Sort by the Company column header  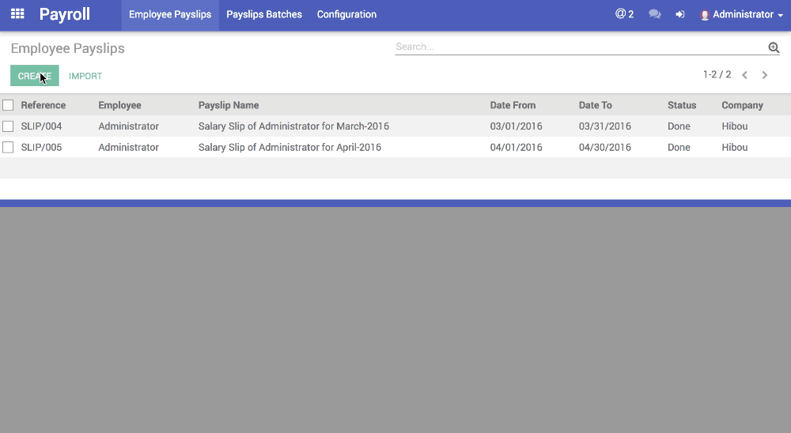click(742, 105)
